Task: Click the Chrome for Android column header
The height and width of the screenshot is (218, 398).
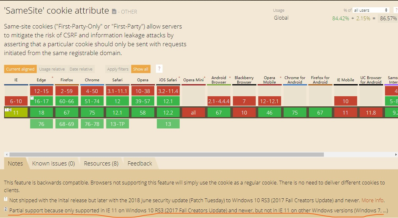Action: pos(295,80)
